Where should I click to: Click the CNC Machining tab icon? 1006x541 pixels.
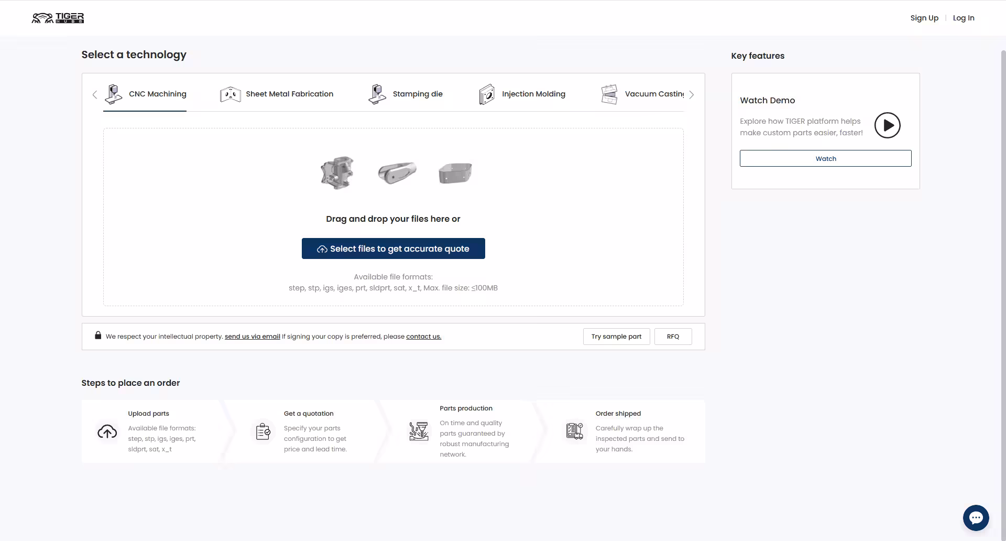tap(114, 94)
